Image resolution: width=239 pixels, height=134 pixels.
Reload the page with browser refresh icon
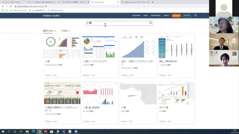11,6
